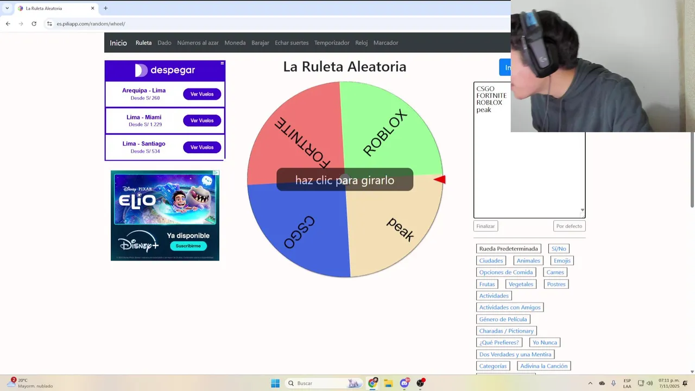Select the Actividades preset
The height and width of the screenshot is (391, 695).
tap(494, 296)
